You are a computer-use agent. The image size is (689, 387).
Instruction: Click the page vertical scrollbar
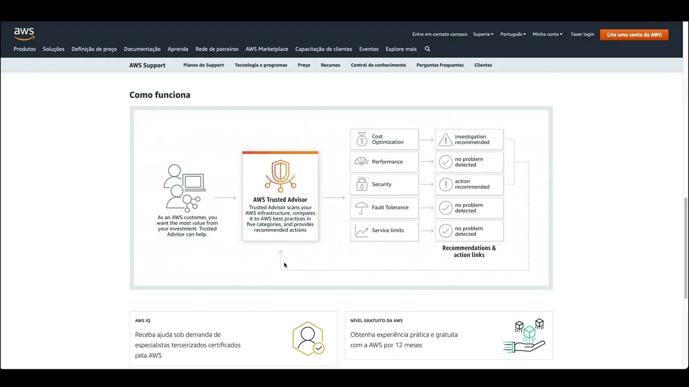coord(686,248)
